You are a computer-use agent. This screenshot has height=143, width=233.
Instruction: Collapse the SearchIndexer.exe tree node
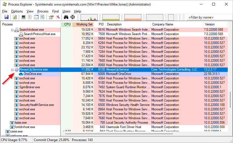(12, 30)
